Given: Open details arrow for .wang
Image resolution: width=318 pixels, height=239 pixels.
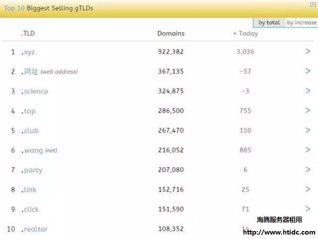Looking at the screenshot, I should click(308, 150).
